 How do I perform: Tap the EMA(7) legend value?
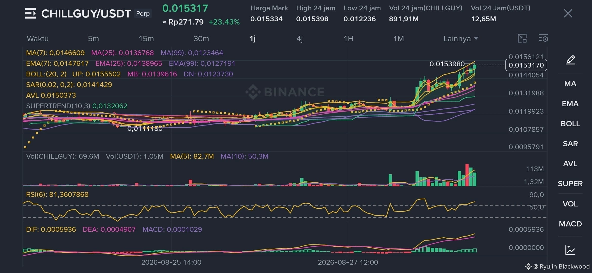(x=57, y=64)
